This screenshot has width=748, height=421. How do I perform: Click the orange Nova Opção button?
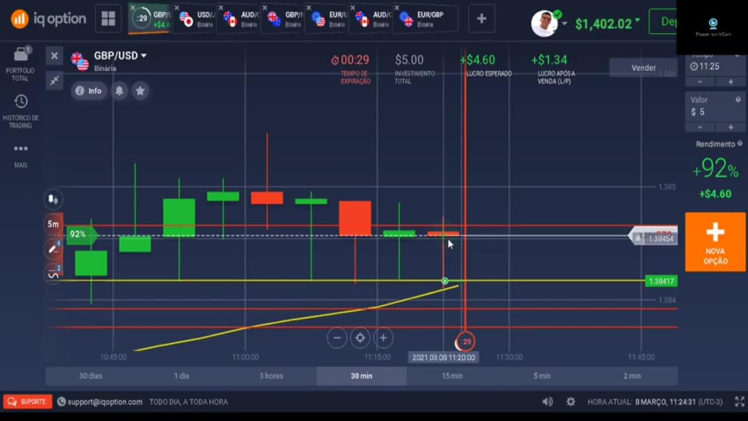pyautogui.click(x=715, y=241)
